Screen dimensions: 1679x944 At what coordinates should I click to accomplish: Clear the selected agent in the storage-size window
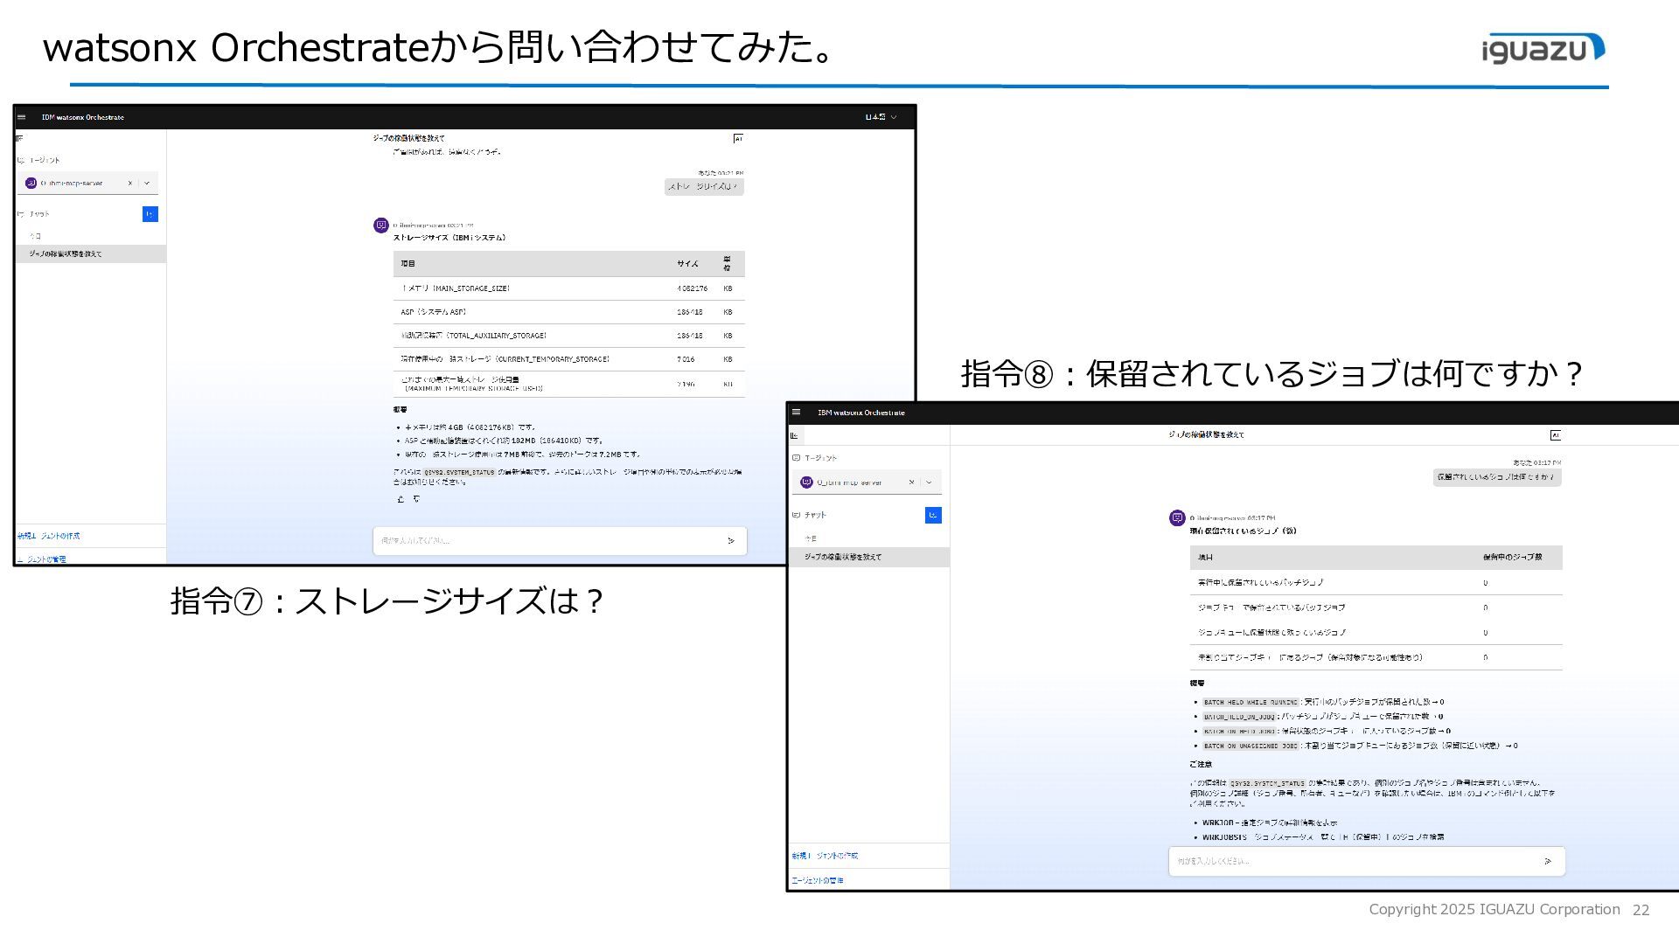tap(129, 184)
